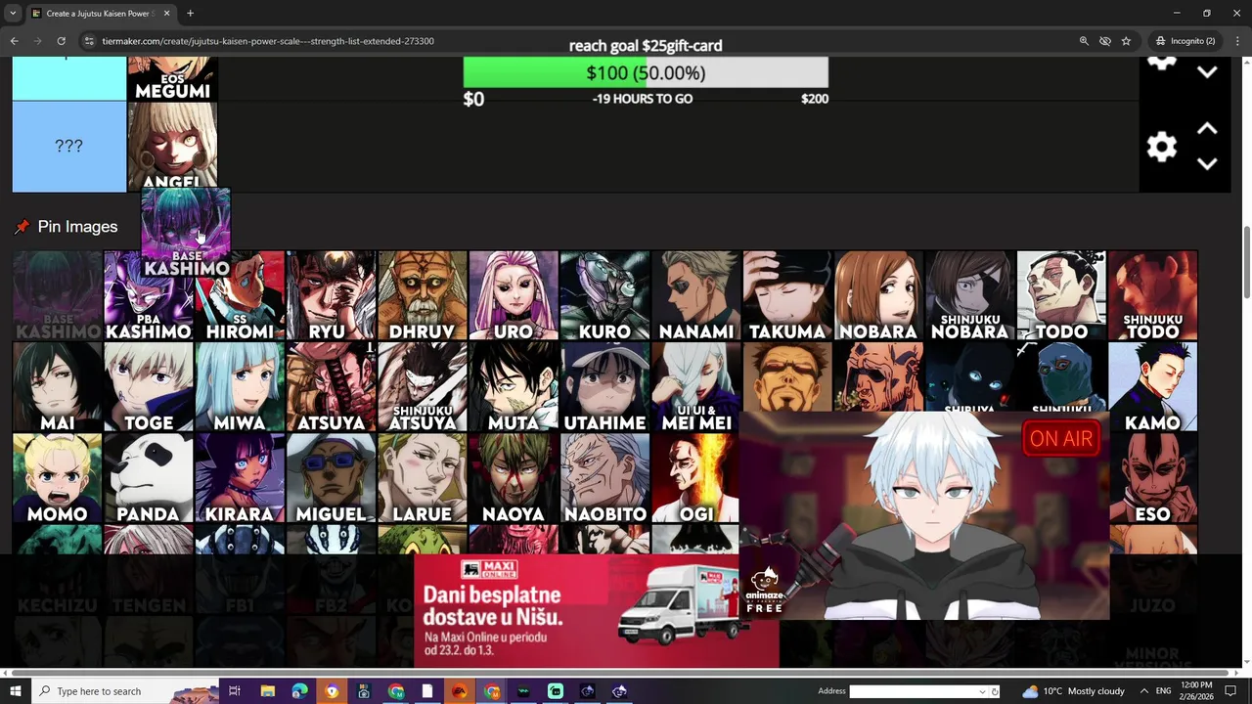Pick the Naobito character image
This screenshot has height=704, width=1252.
click(x=604, y=478)
